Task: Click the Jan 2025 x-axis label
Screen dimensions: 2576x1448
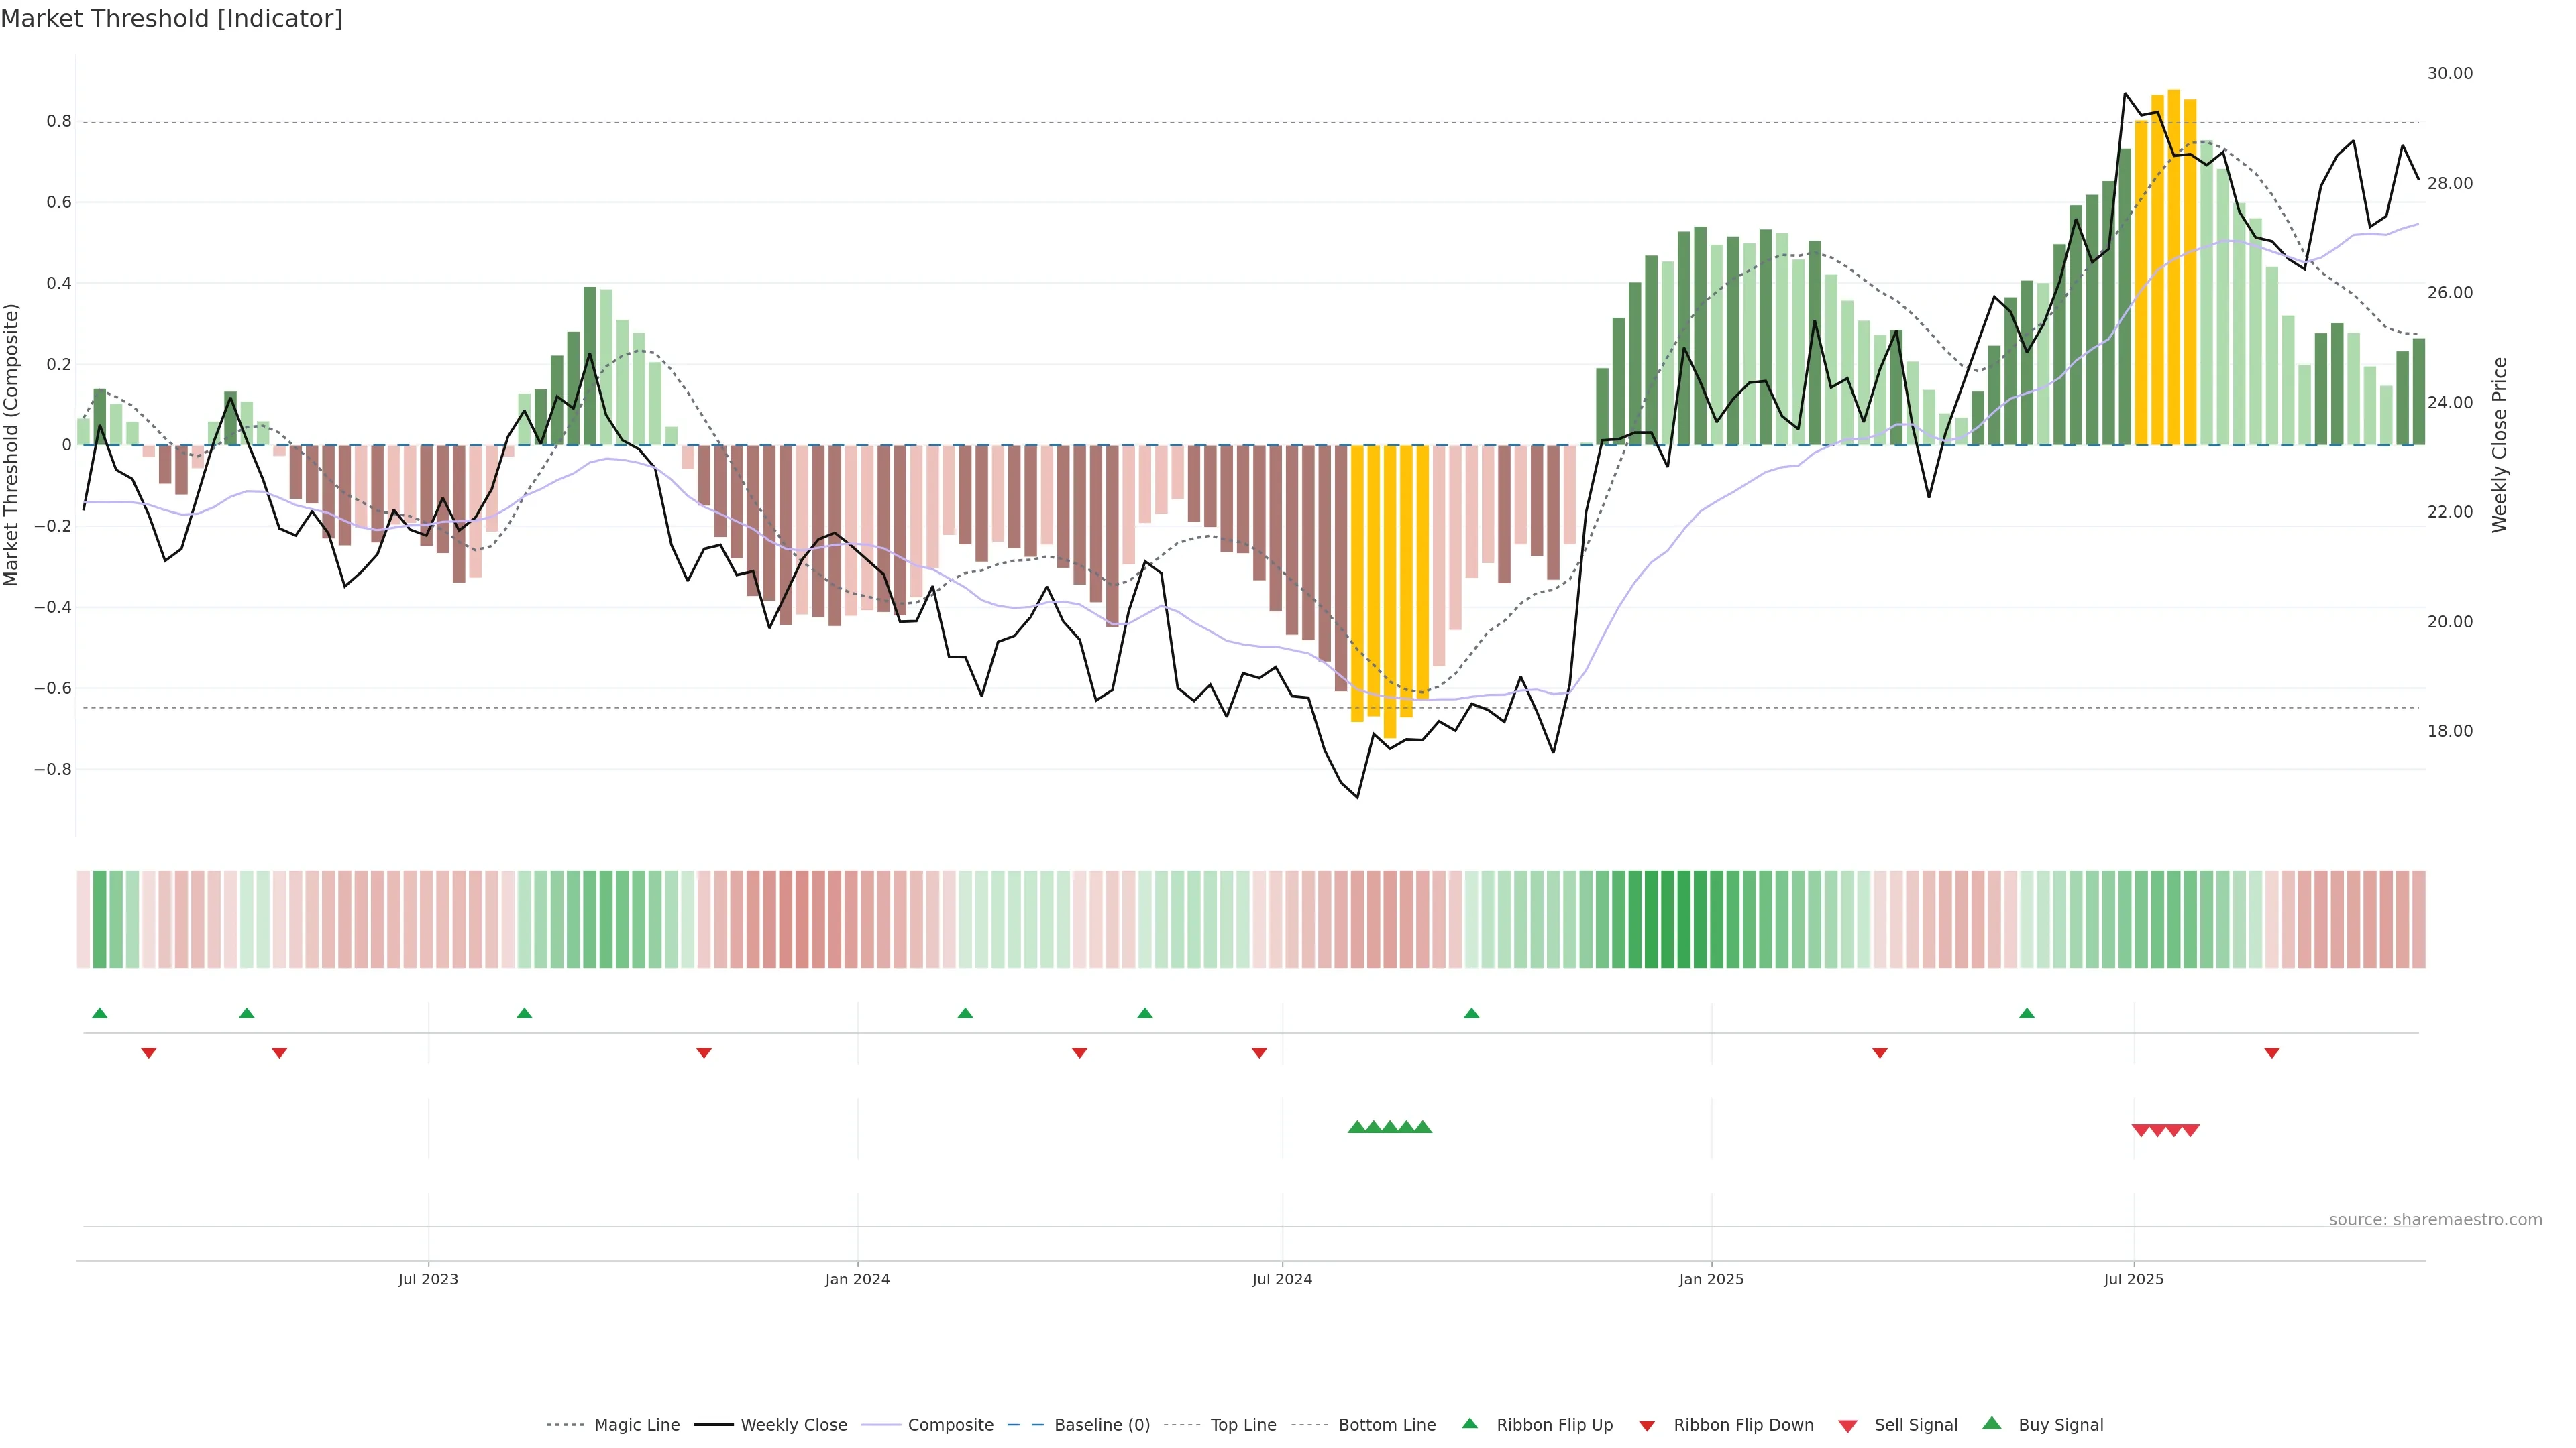Action: (x=1710, y=1279)
